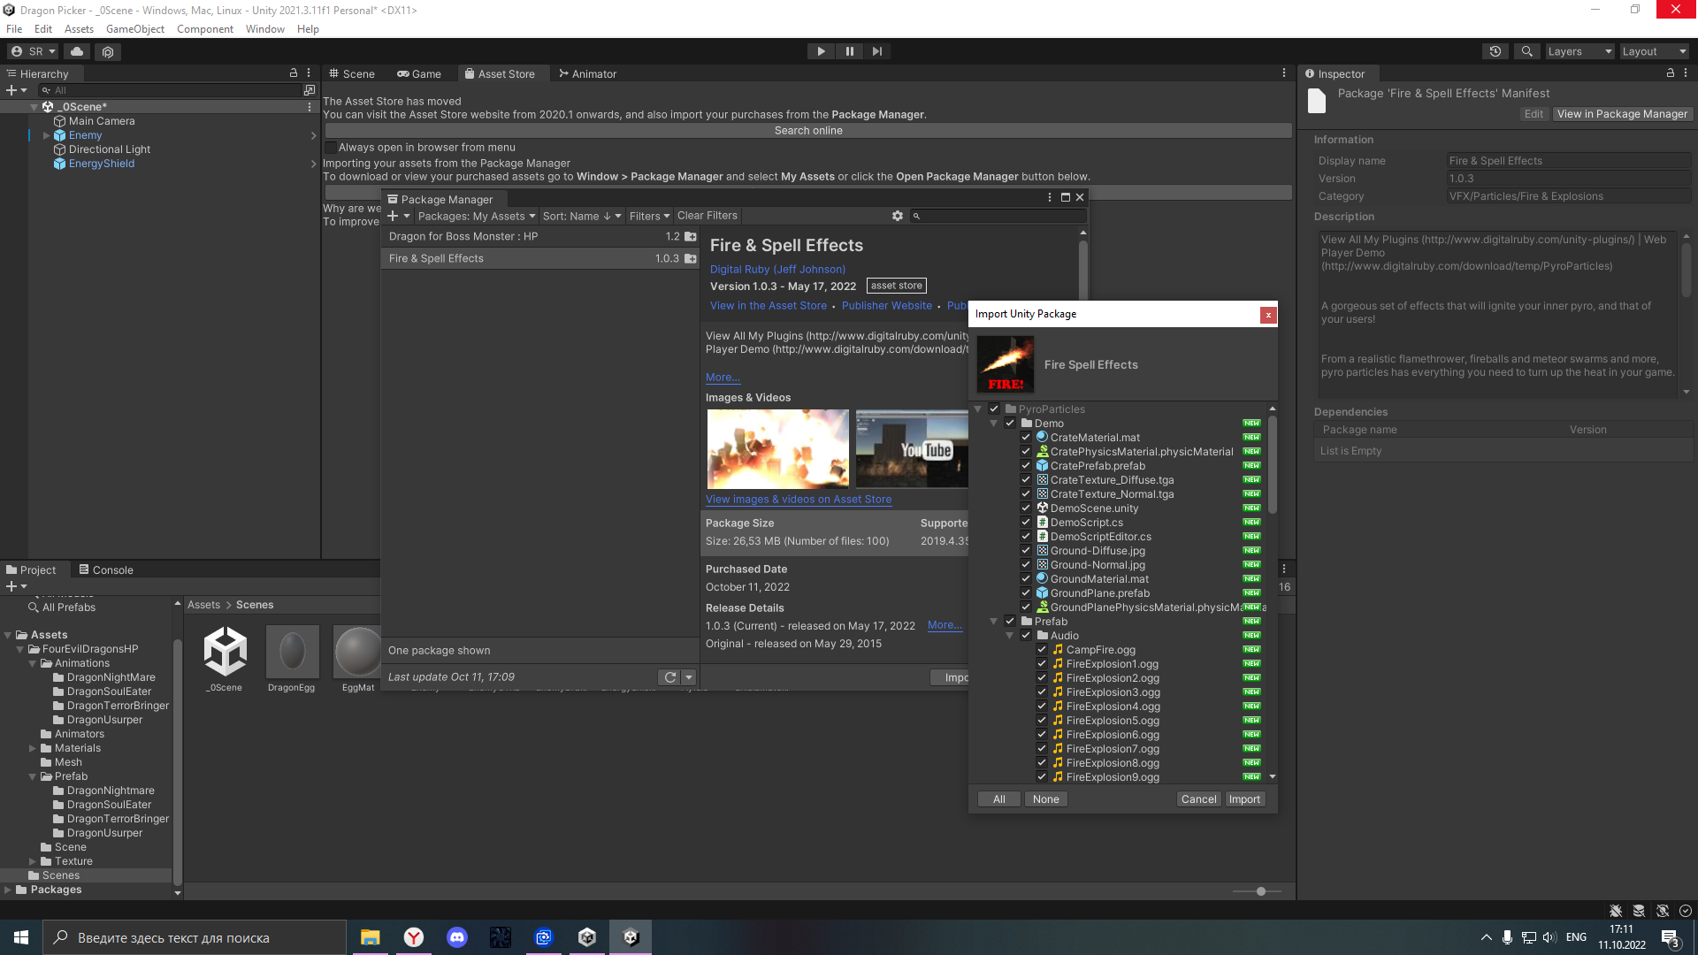Enable Always open in browser checkbox
This screenshot has height=955, width=1698.
pyautogui.click(x=331, y=148)
